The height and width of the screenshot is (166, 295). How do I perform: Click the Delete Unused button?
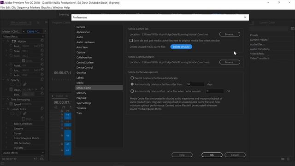[181, 47]
